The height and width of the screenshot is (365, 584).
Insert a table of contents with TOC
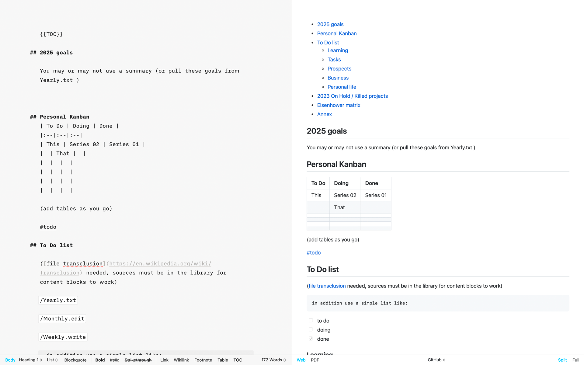[238, 360]
